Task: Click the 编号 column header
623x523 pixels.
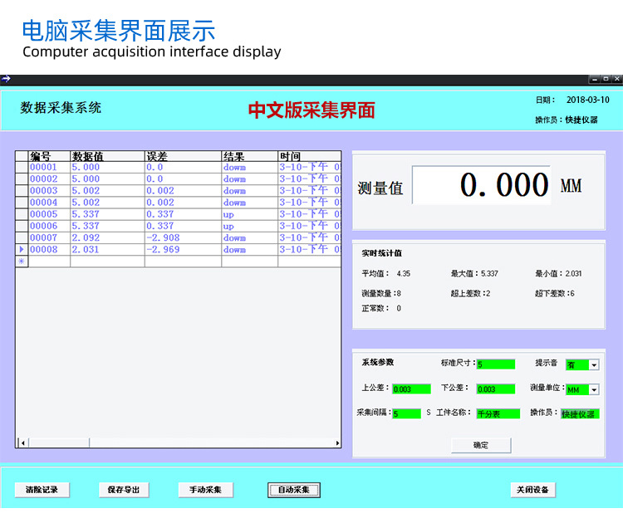Action: point(49,156)
